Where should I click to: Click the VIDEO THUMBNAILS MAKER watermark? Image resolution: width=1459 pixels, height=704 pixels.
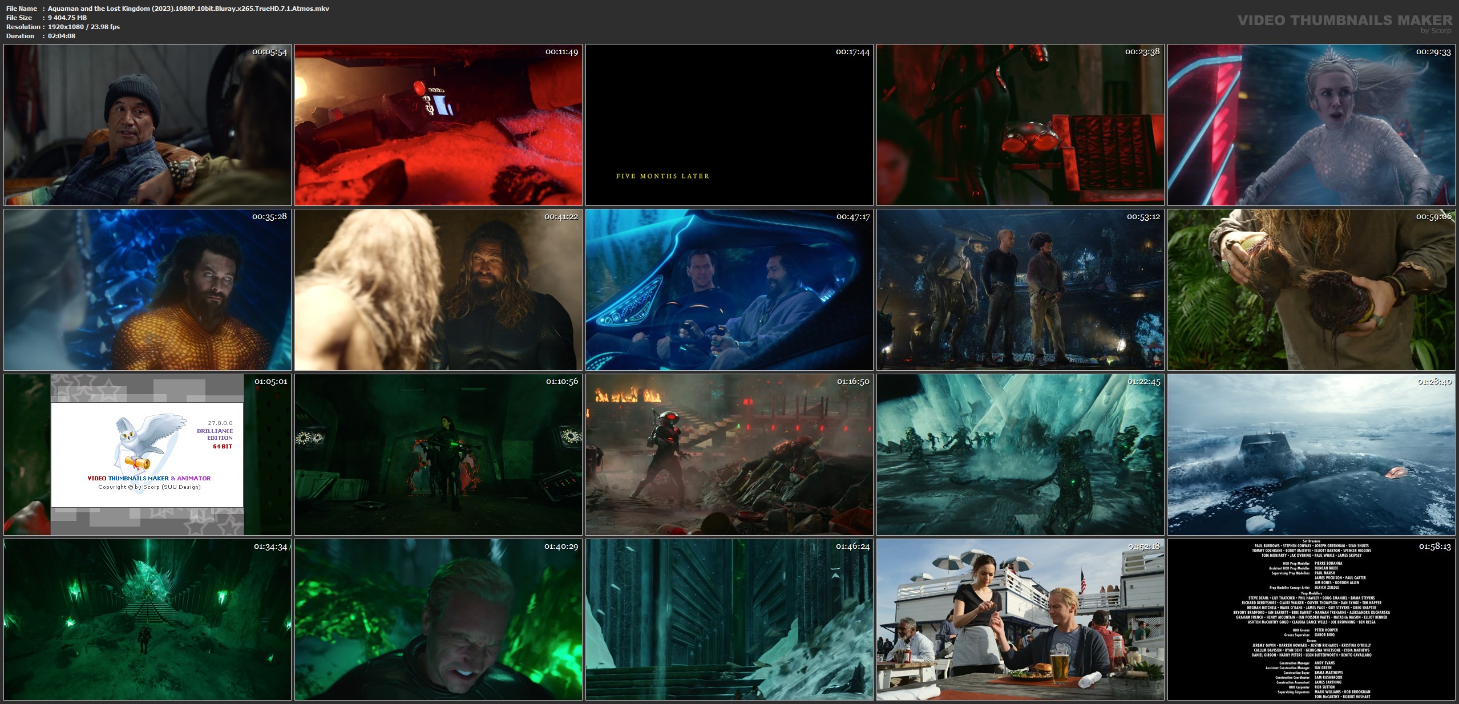click(1344, 21)
